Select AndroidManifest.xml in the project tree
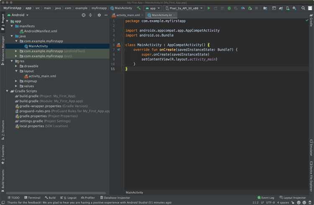 point(40,31)
